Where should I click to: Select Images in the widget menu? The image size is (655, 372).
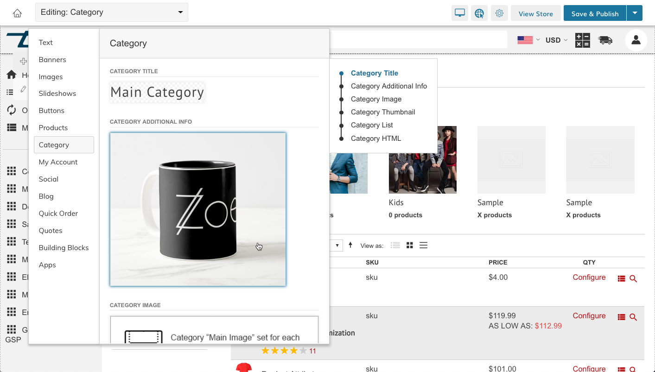(x=51, y=76)
